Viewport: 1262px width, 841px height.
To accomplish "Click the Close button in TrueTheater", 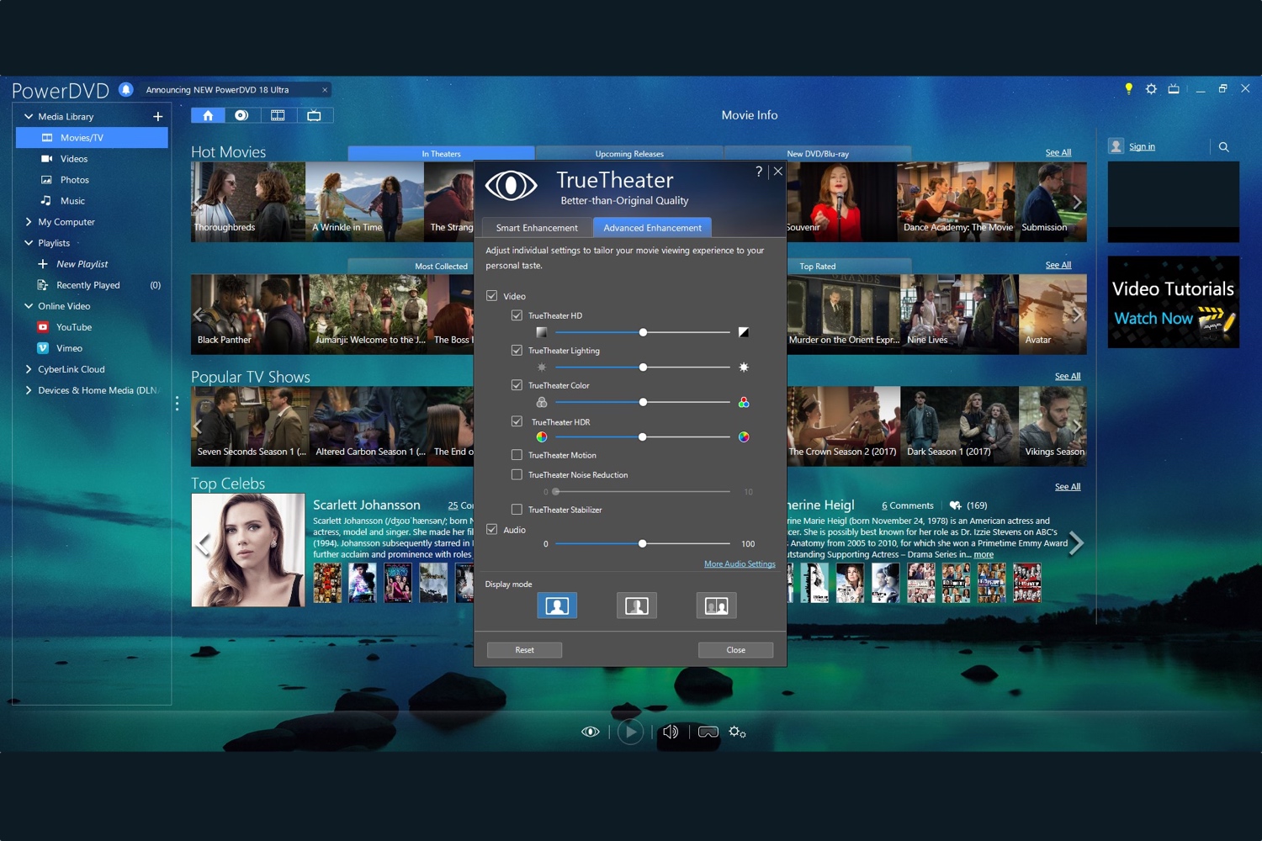I will pyautogui.click(x=735, y=650).
